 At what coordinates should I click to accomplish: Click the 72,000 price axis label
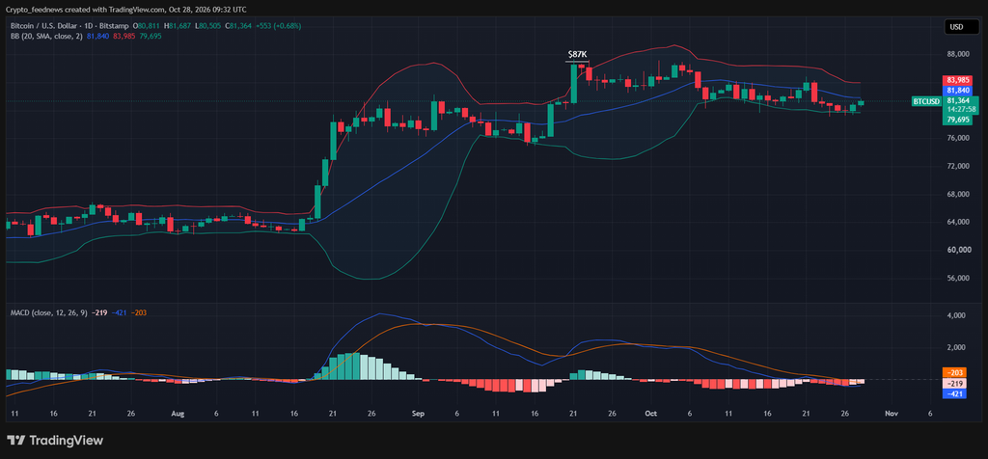point(957,166)
